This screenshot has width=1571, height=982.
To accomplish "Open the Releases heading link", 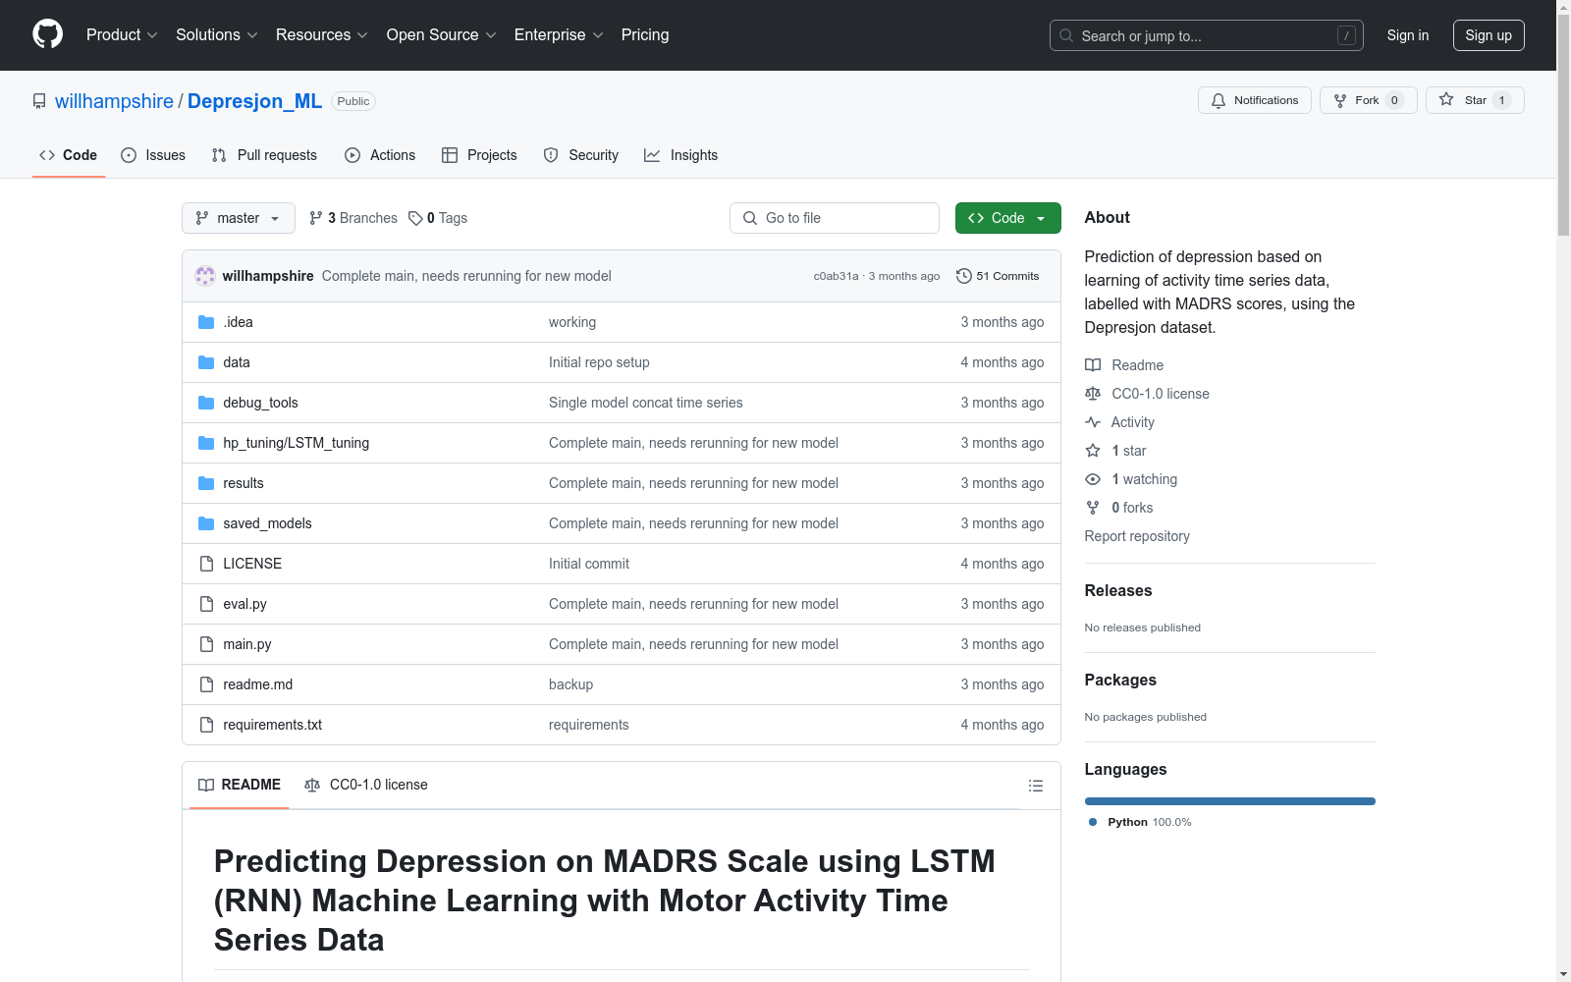I will pos(1118,590).
